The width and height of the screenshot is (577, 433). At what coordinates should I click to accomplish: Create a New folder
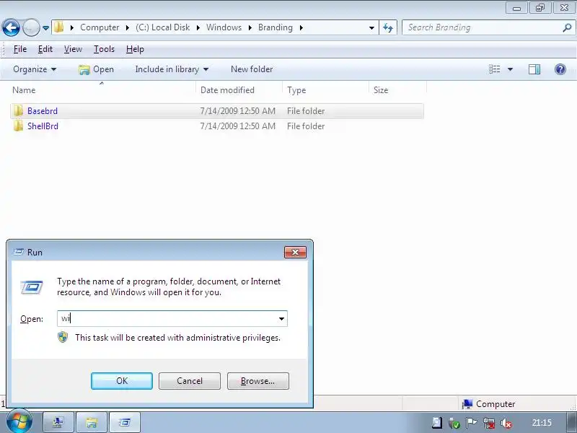pyautogui.click(x=252, y=69)
